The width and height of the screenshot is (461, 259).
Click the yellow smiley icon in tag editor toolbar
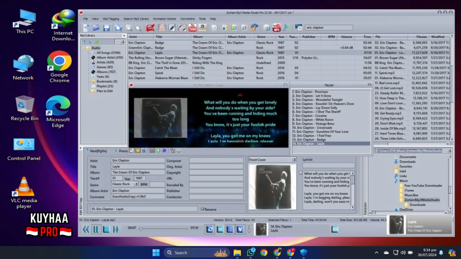click(138, 151)
